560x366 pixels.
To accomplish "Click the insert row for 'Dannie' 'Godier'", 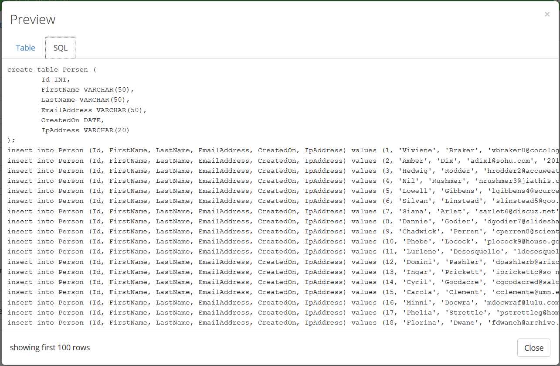I will tap(283, 222).
